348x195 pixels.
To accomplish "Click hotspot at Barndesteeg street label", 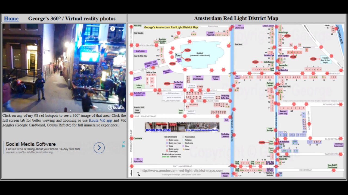I will (341, 154).
